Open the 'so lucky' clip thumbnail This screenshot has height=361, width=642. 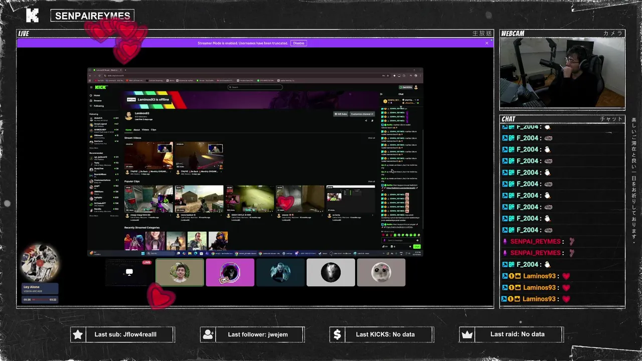click(x=351, y=199)
